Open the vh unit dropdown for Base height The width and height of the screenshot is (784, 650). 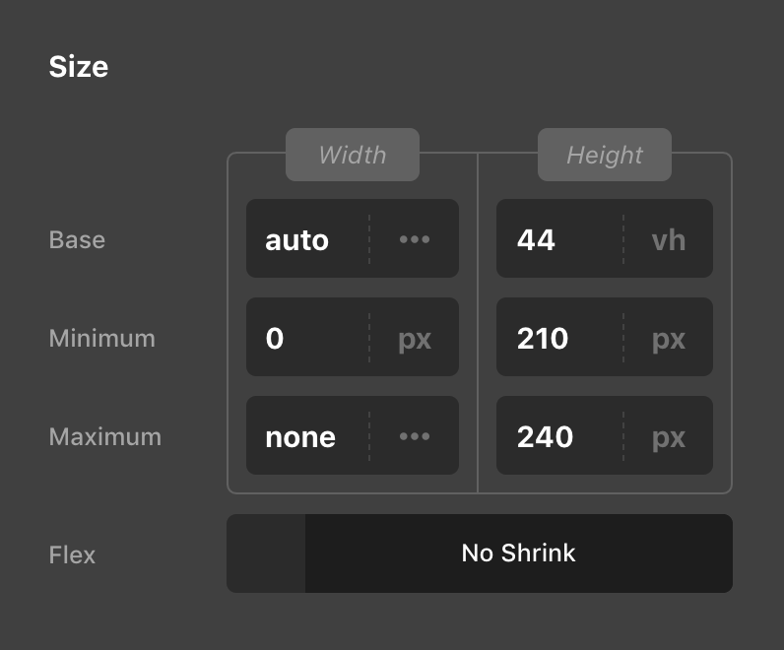tap(669, 239)
